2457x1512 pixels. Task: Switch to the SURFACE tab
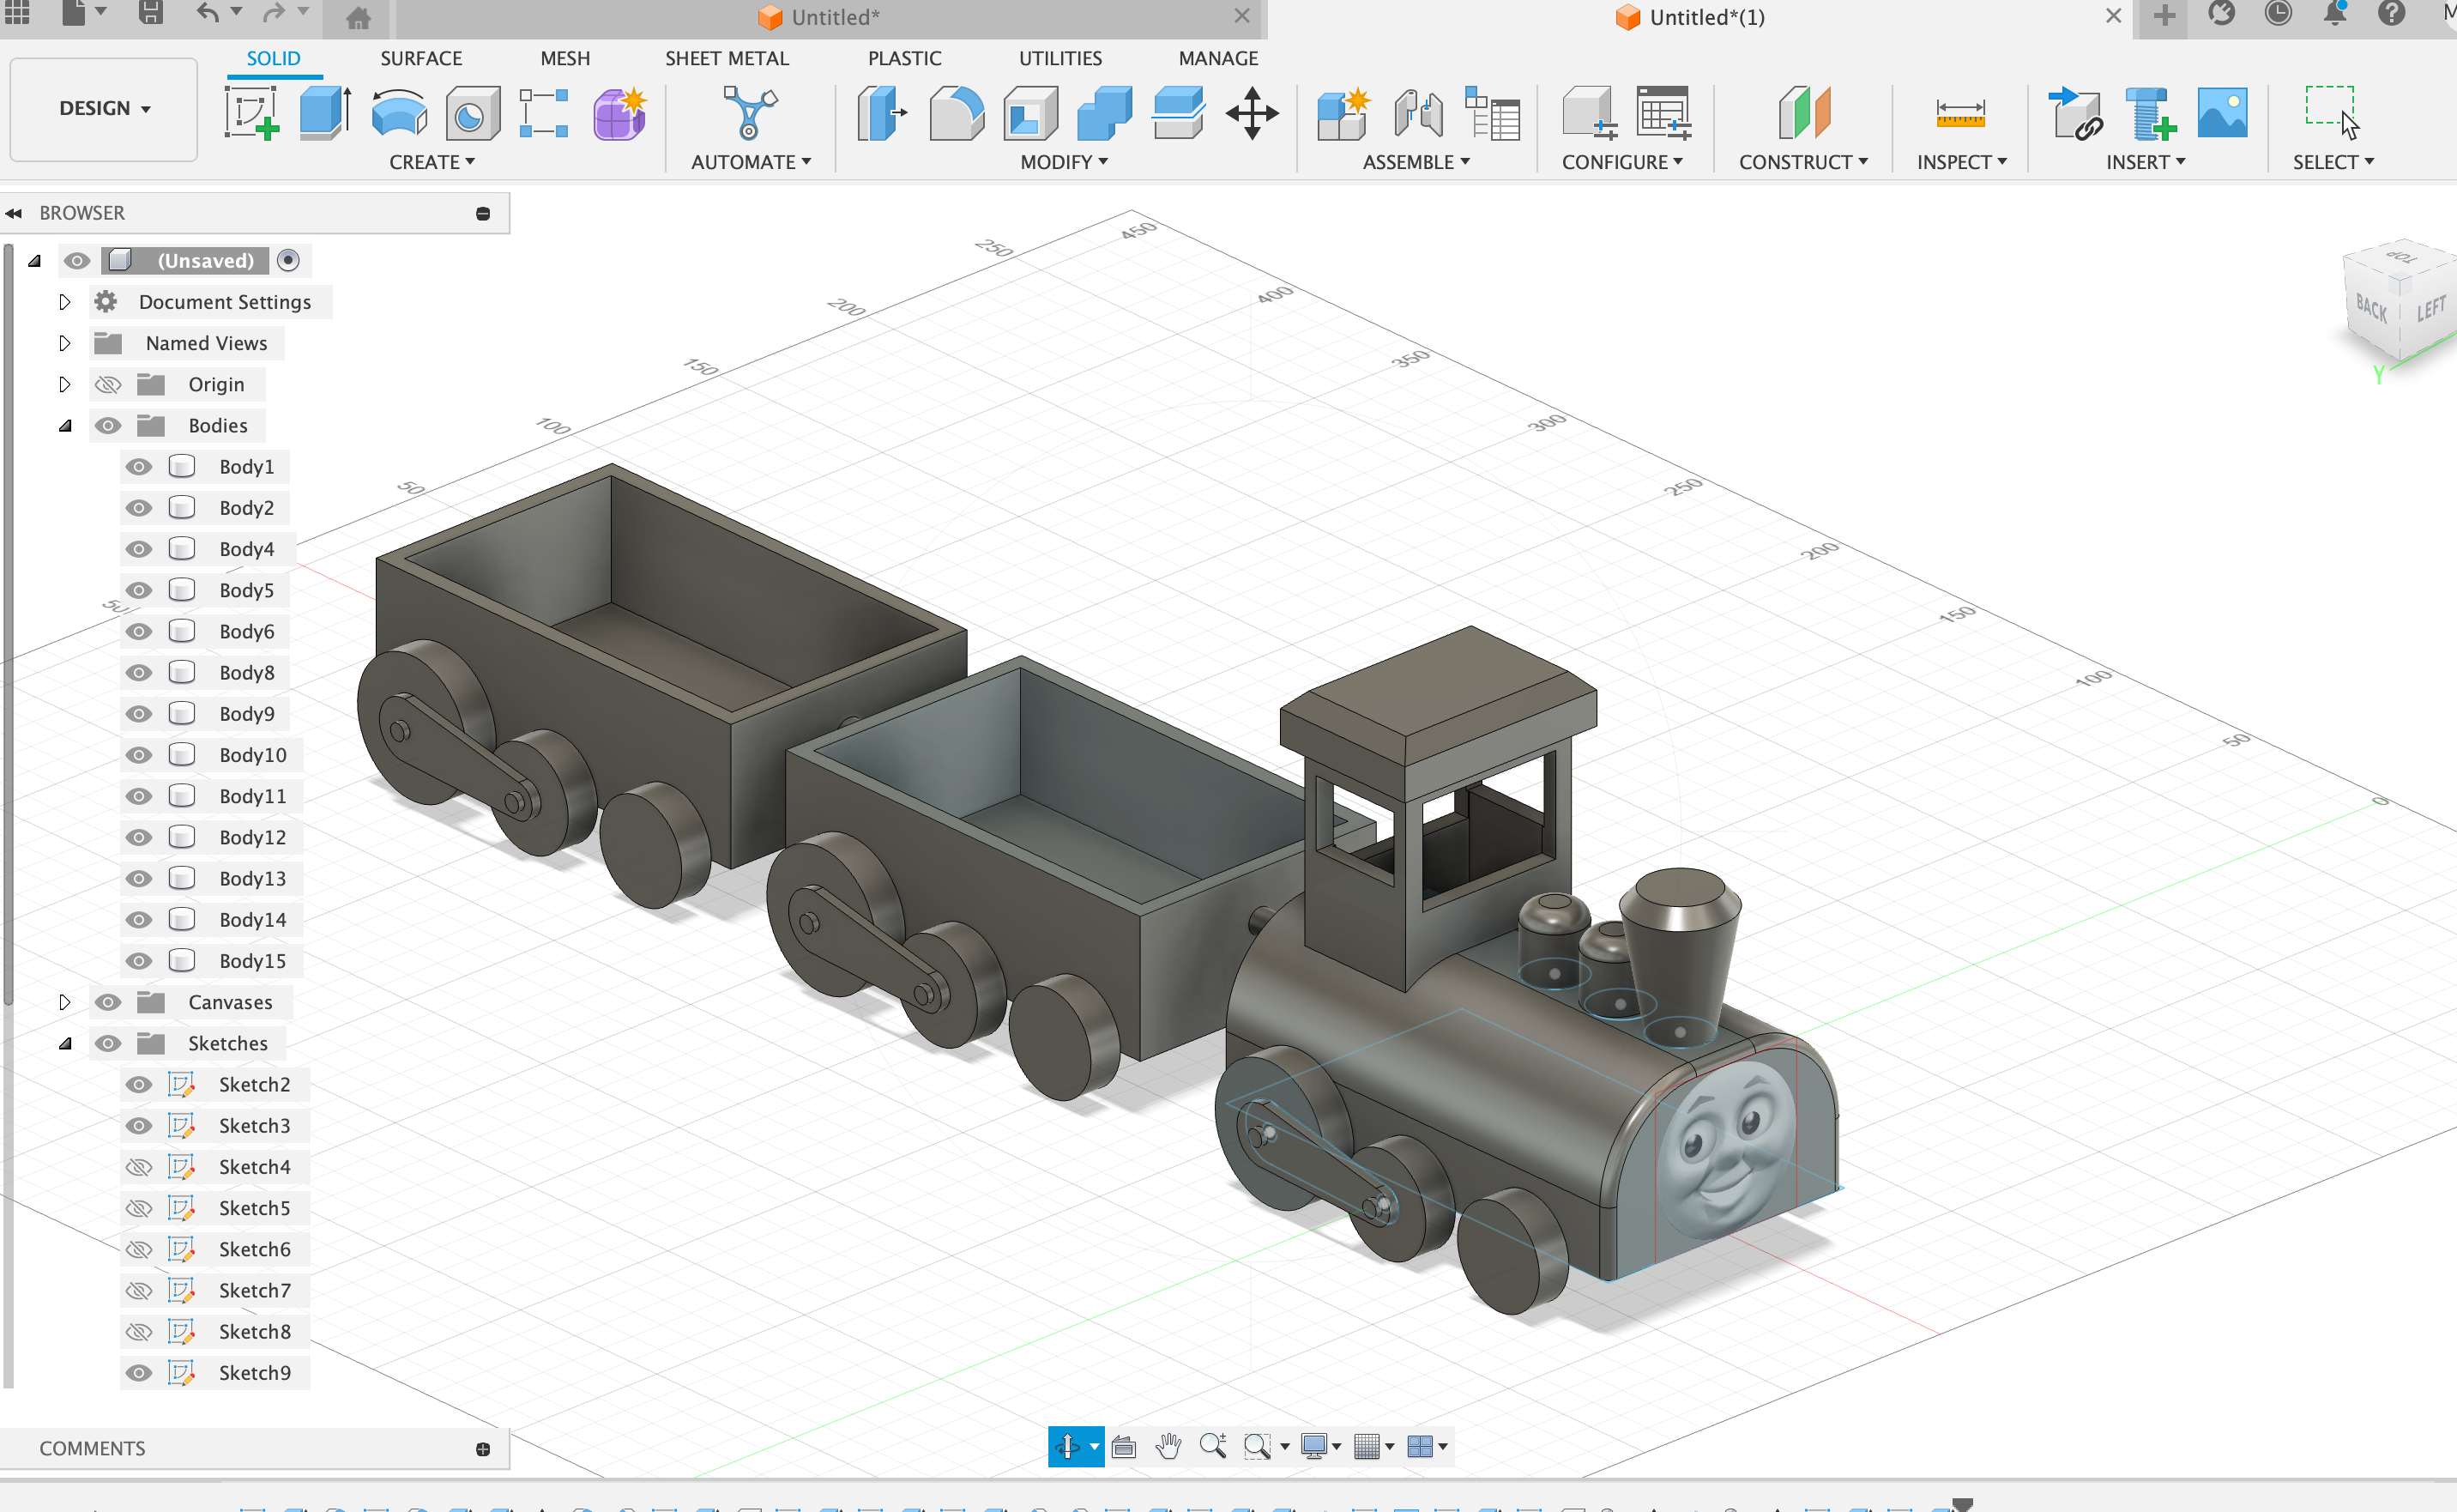(x=421, y=58)
